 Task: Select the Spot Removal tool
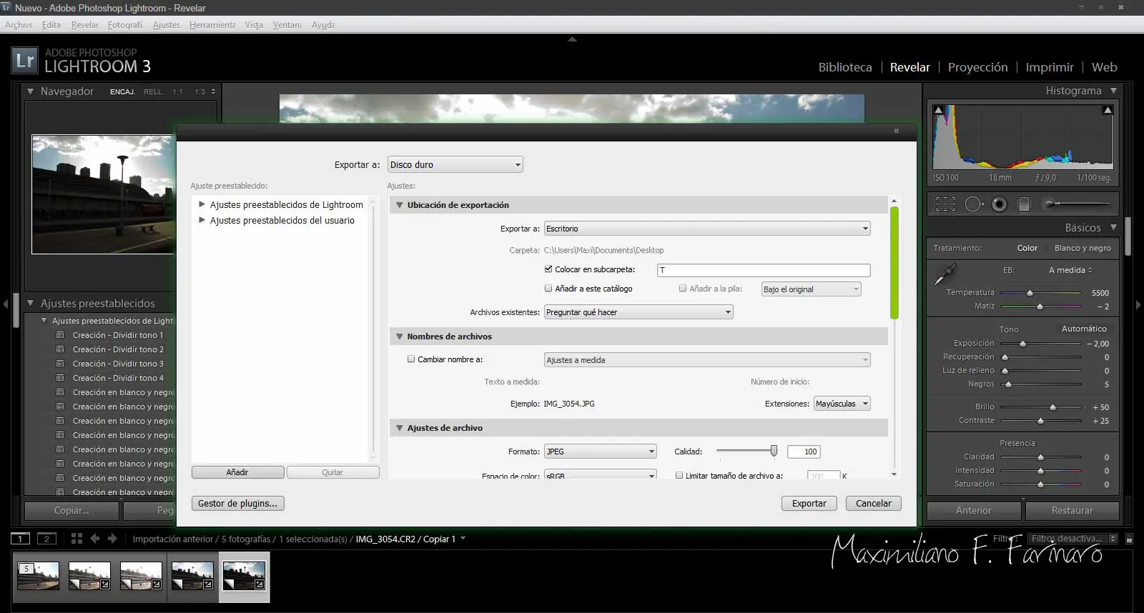(x=974, y=204)
